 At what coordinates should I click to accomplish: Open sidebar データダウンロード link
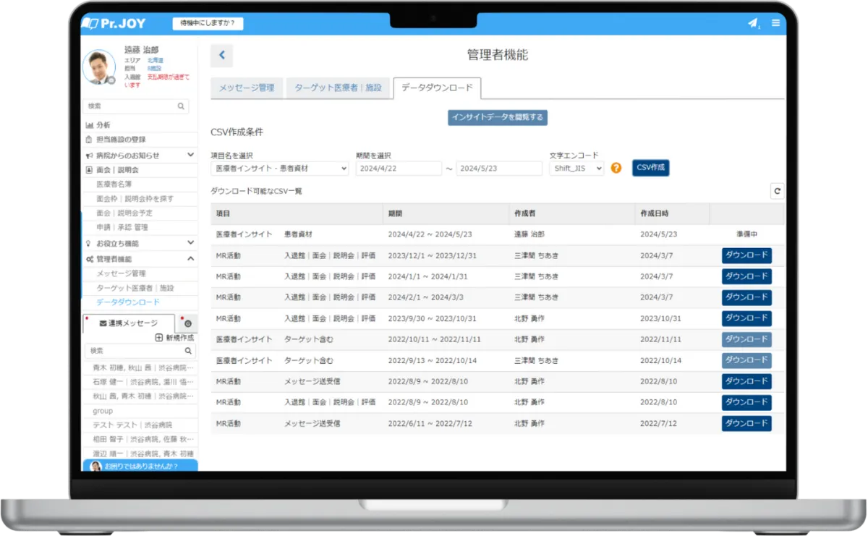(x=128, y=302)
